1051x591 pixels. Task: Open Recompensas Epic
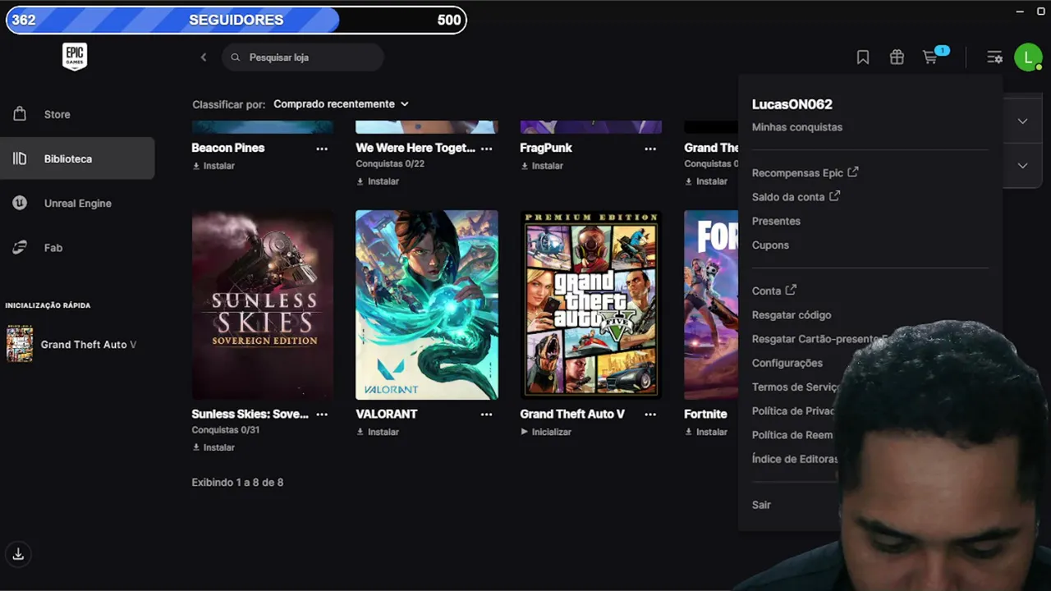click(805, 173)
